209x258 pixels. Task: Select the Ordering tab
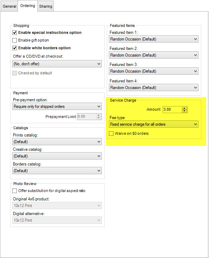tap(28, 6)
